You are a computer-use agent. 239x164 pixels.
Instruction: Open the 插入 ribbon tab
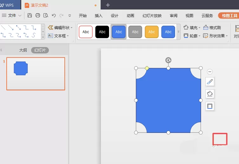coord(98,15)
